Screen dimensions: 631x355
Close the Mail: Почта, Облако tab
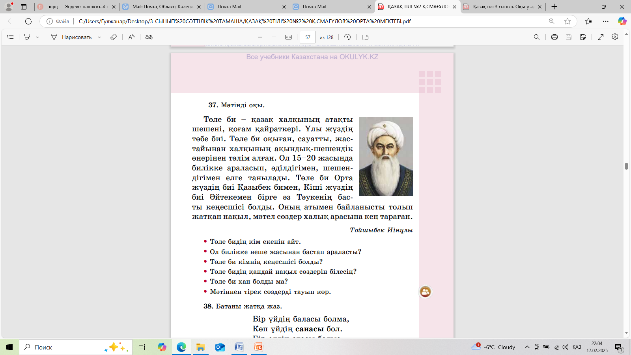[199, 7]
